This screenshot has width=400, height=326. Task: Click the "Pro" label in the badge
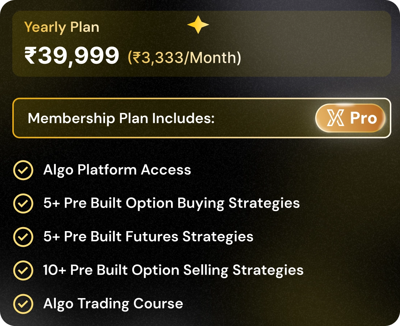click(x=363, y=118)
